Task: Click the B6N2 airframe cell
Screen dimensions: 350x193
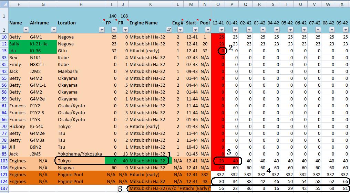Action: [43, 147]
